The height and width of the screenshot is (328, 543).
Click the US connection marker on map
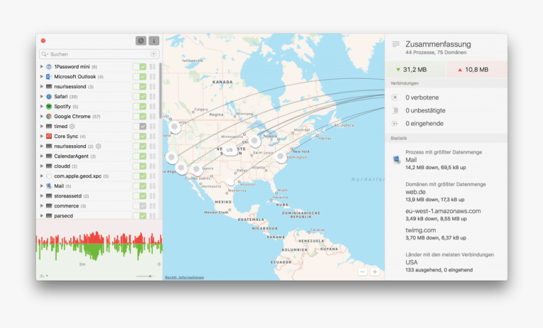(229, 150)
